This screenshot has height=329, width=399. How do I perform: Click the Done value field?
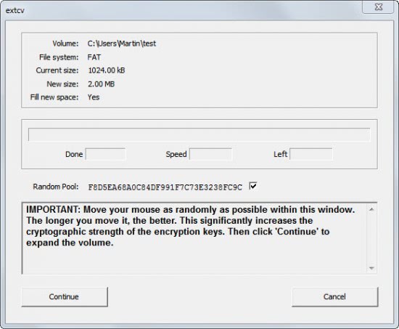click(x=105, y=154)
